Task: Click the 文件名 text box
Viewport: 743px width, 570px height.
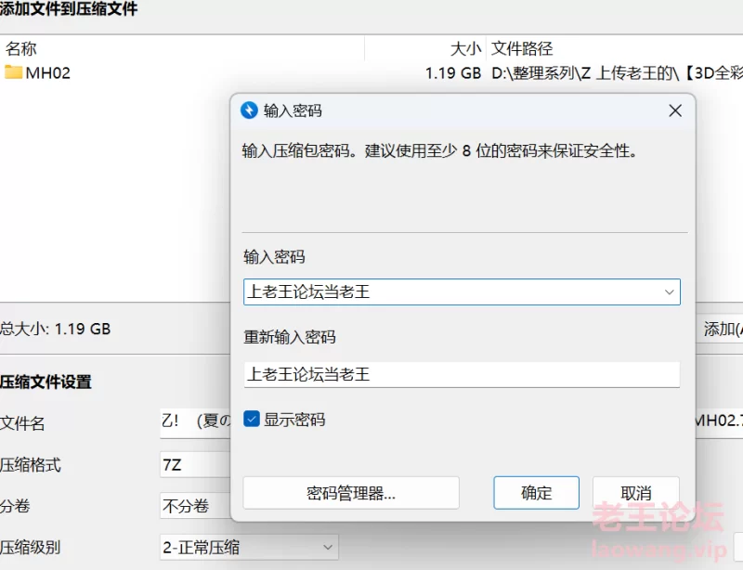Action: 194,422
